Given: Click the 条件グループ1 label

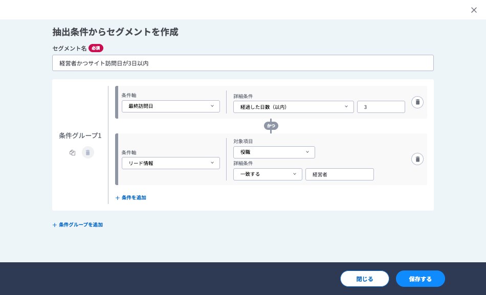Looking at the screenshot, I should coord(80,136).
